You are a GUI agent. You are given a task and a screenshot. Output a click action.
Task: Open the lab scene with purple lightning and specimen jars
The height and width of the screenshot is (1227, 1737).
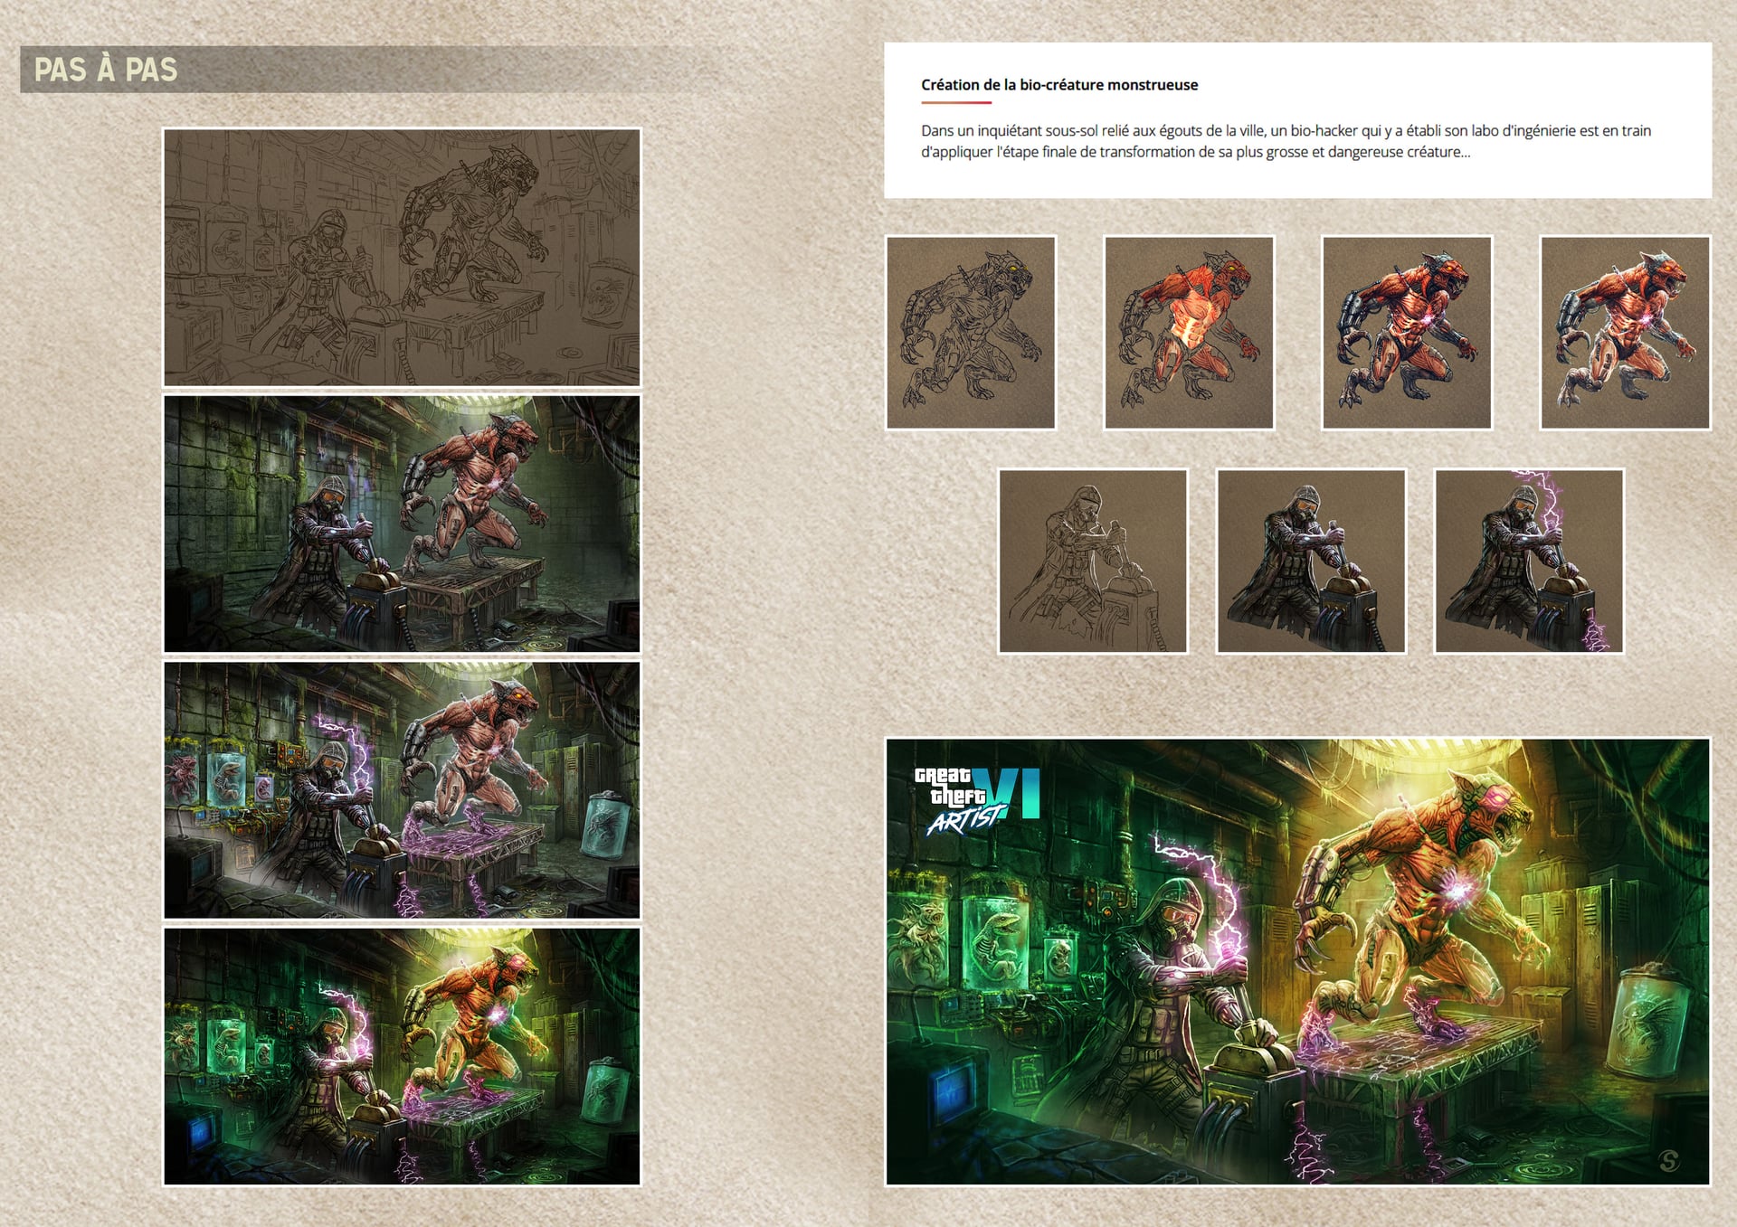point(402,789)
